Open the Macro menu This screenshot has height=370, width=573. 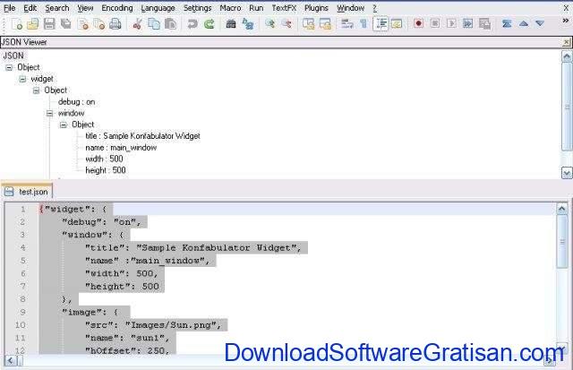(x=230, y=8)
